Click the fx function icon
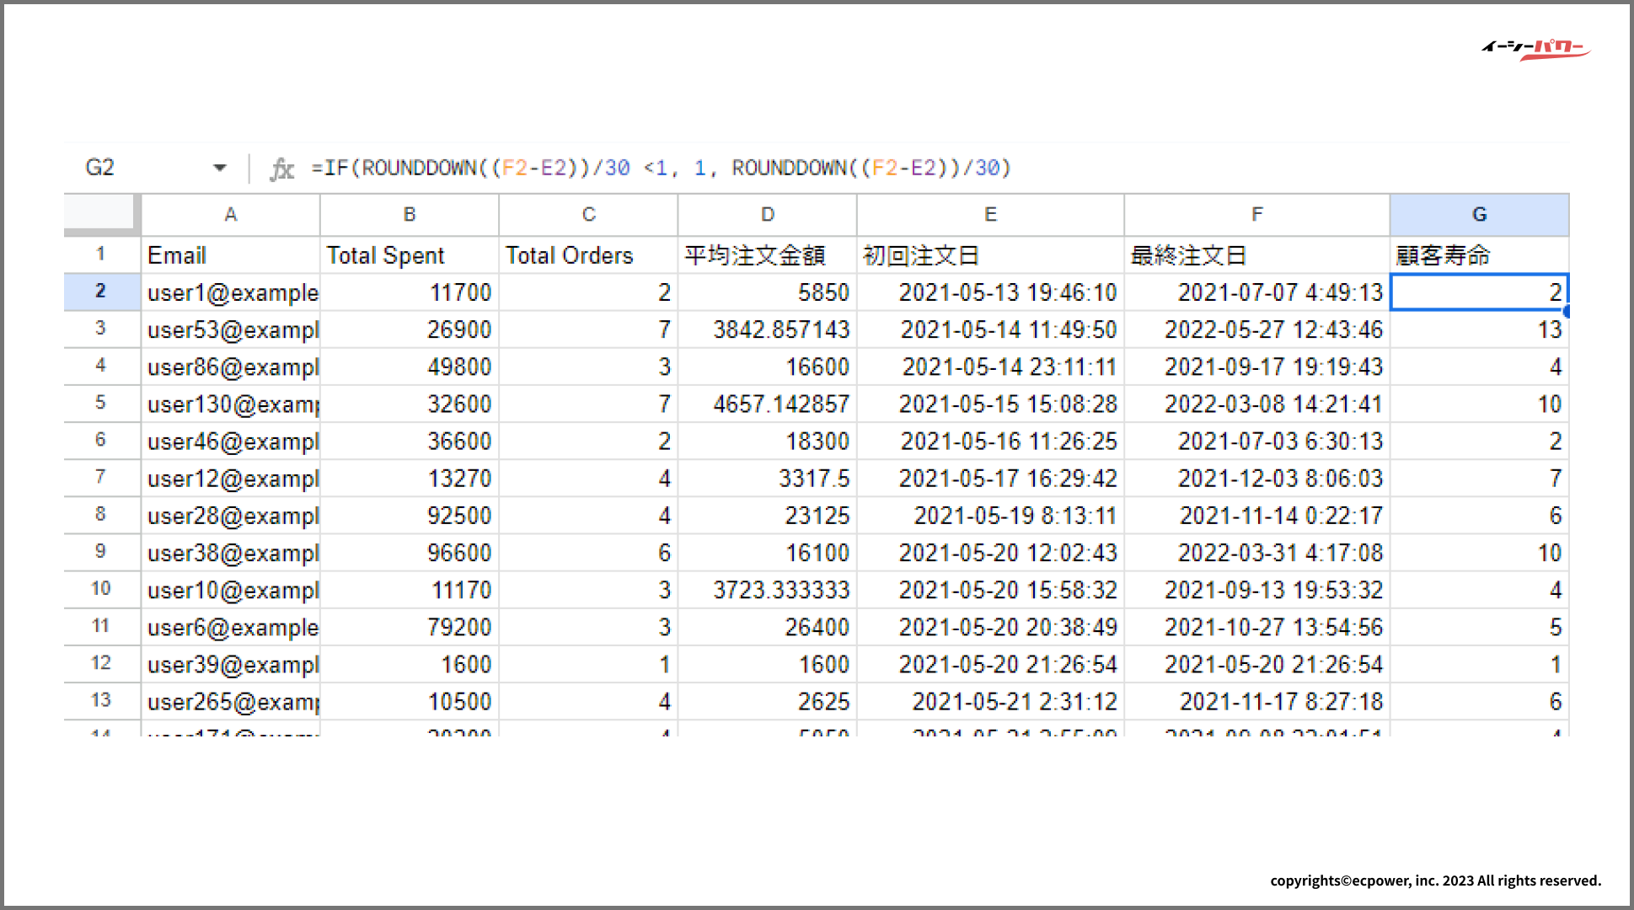The height and width of the screenshot is (910, 1634). tap(282, 169)
